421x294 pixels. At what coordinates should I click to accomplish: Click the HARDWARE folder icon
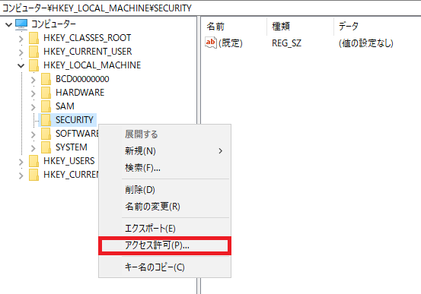click(x=46, y=93)
